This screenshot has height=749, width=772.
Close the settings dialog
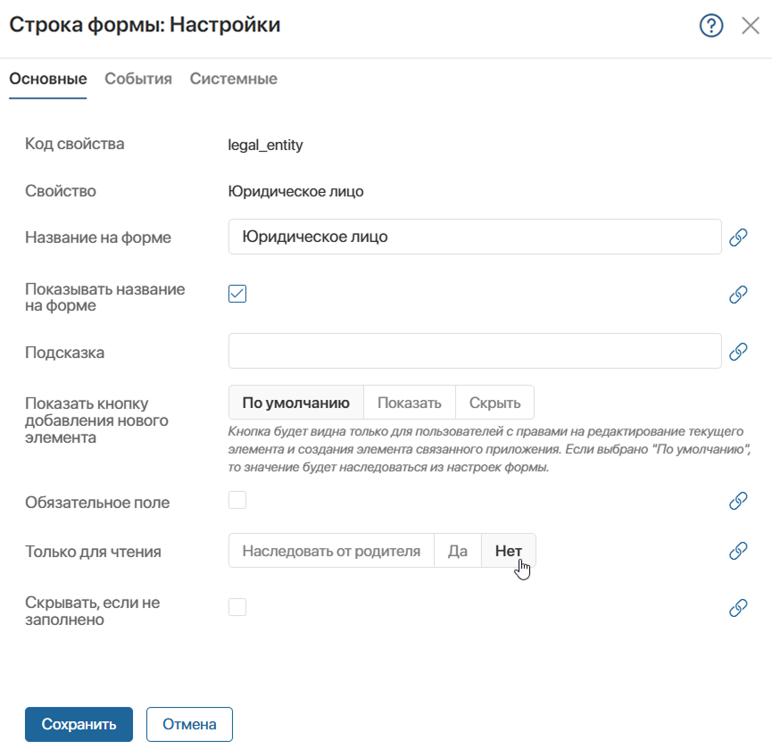(x=751, y=26)
